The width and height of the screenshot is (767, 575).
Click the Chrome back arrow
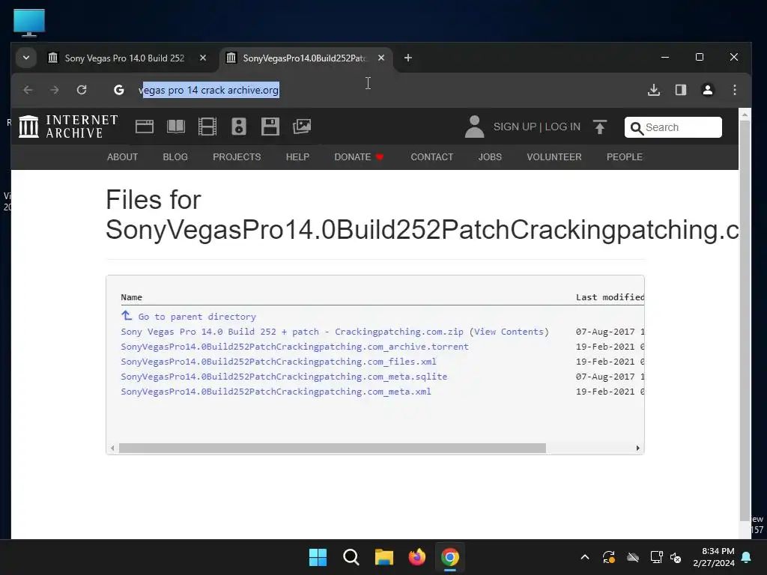tap(28, 90)
